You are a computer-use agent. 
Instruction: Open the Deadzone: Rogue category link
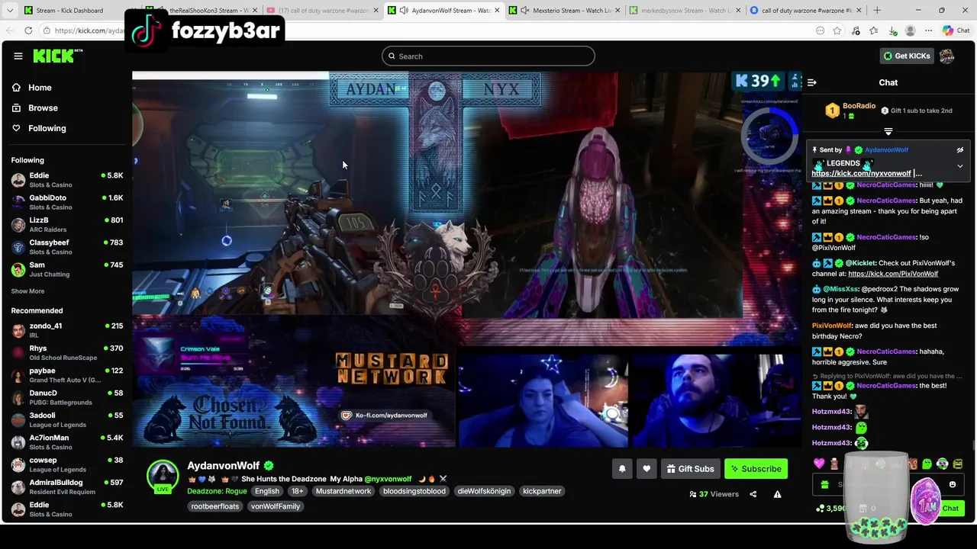(x=217, y=491)
